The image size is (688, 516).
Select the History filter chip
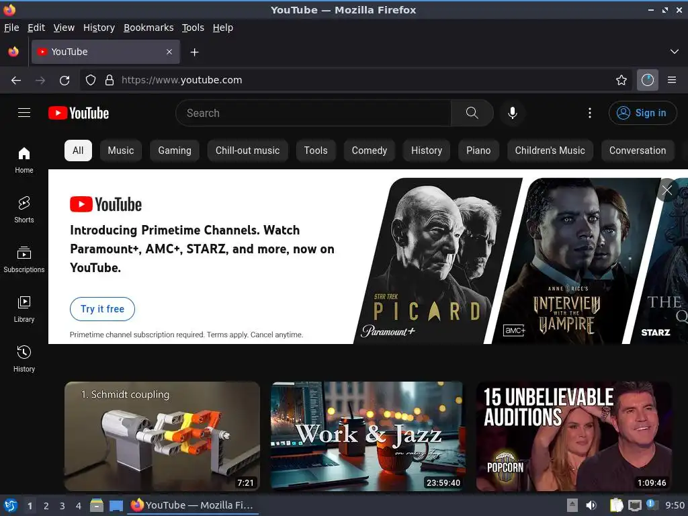(x=427, y=150)
